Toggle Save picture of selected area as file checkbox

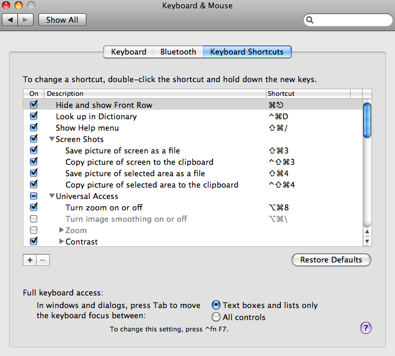click(34, 173)
